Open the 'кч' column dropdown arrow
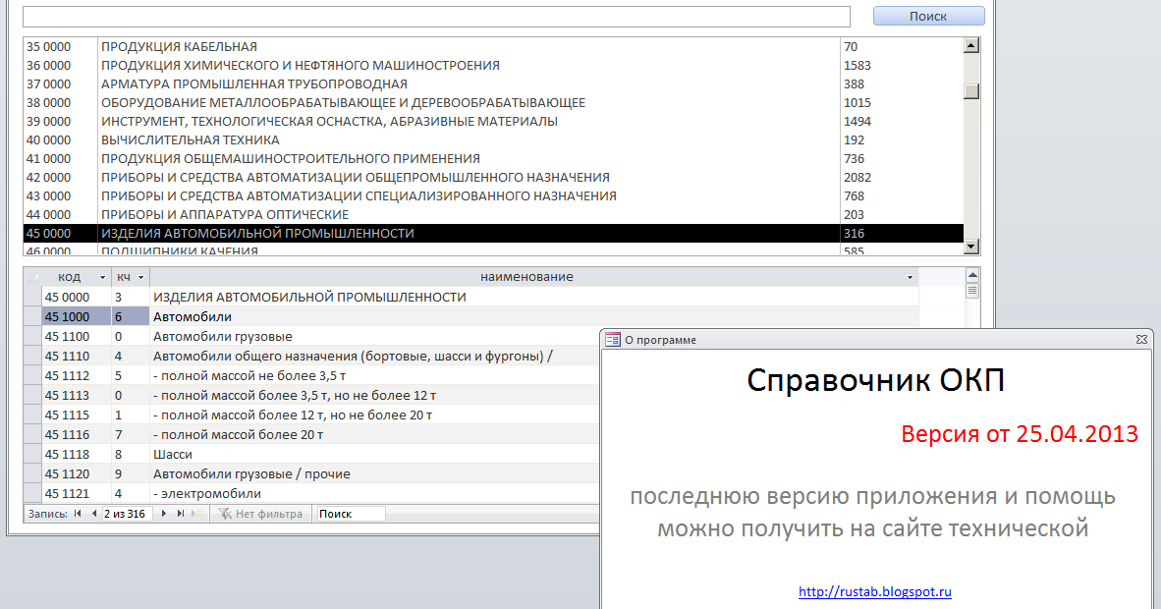1161x609 pixels. [140, 277]
